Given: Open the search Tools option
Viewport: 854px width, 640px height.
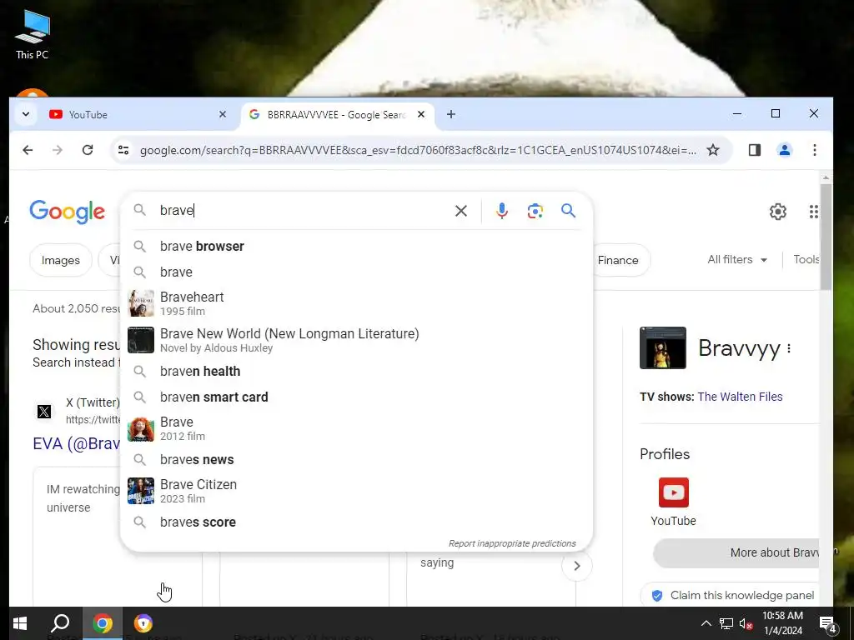Looking at the screenshot, I should 806,260.
